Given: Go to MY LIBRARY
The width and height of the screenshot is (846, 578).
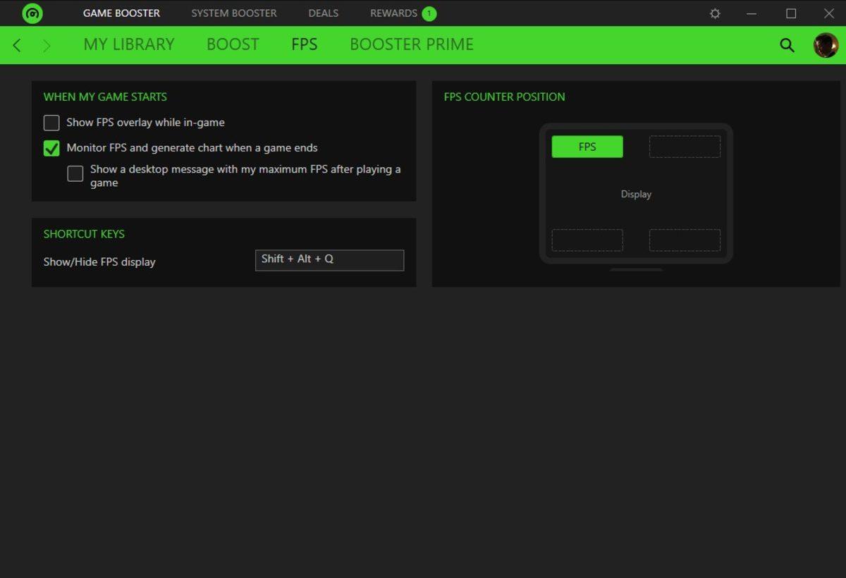Looking at the screenshot, I should 129,44.
